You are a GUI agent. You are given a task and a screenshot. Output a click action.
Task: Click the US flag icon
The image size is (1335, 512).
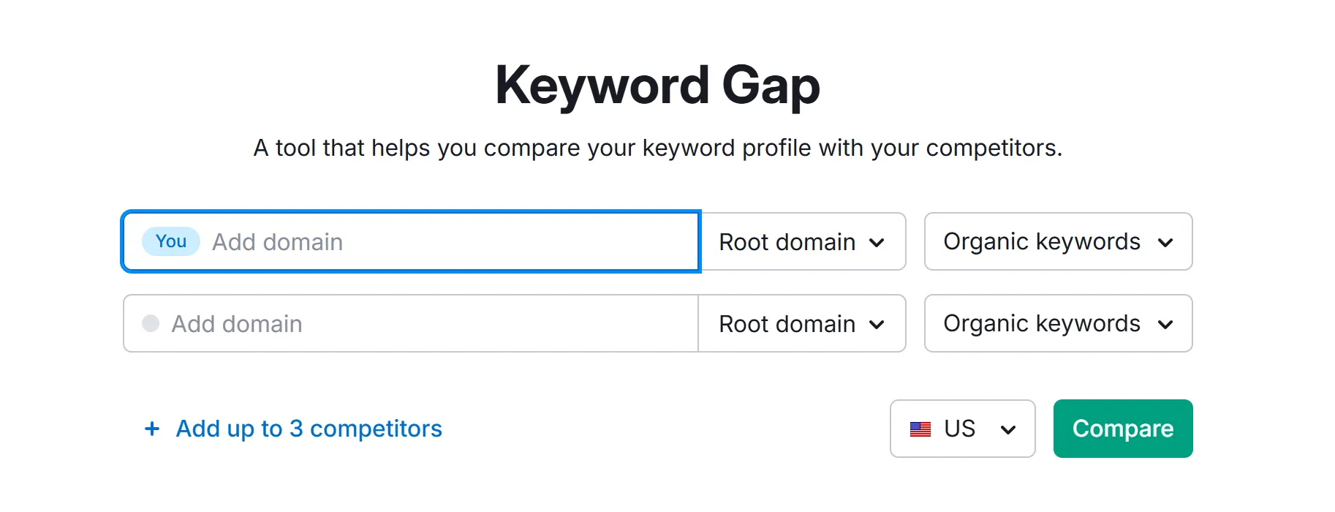pos(920,429)
